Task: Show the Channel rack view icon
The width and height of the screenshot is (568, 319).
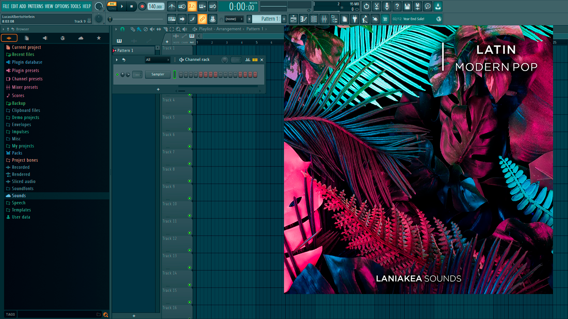Action: coord(314,19)
